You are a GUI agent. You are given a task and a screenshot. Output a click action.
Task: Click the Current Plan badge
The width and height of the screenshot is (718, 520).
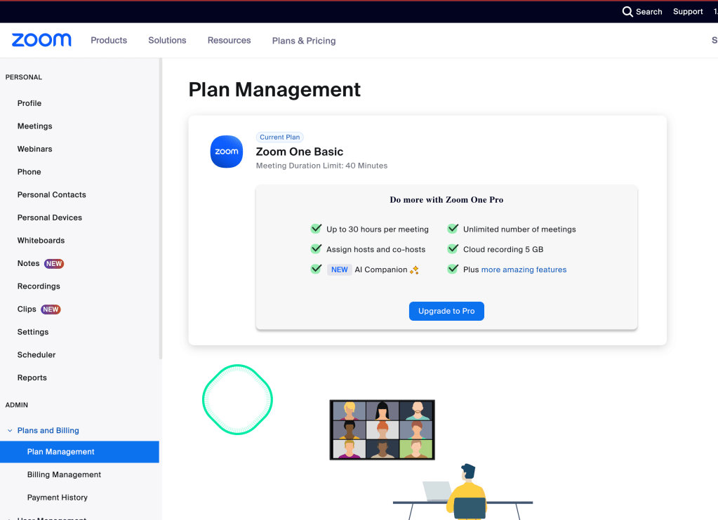click(x=280, y=138)
